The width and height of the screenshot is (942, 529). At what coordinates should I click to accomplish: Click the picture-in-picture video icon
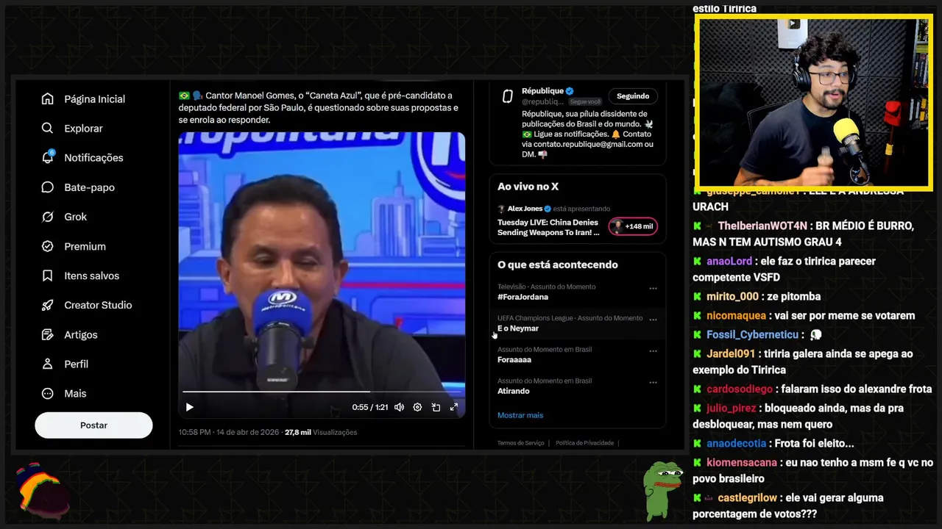[436, 407]
